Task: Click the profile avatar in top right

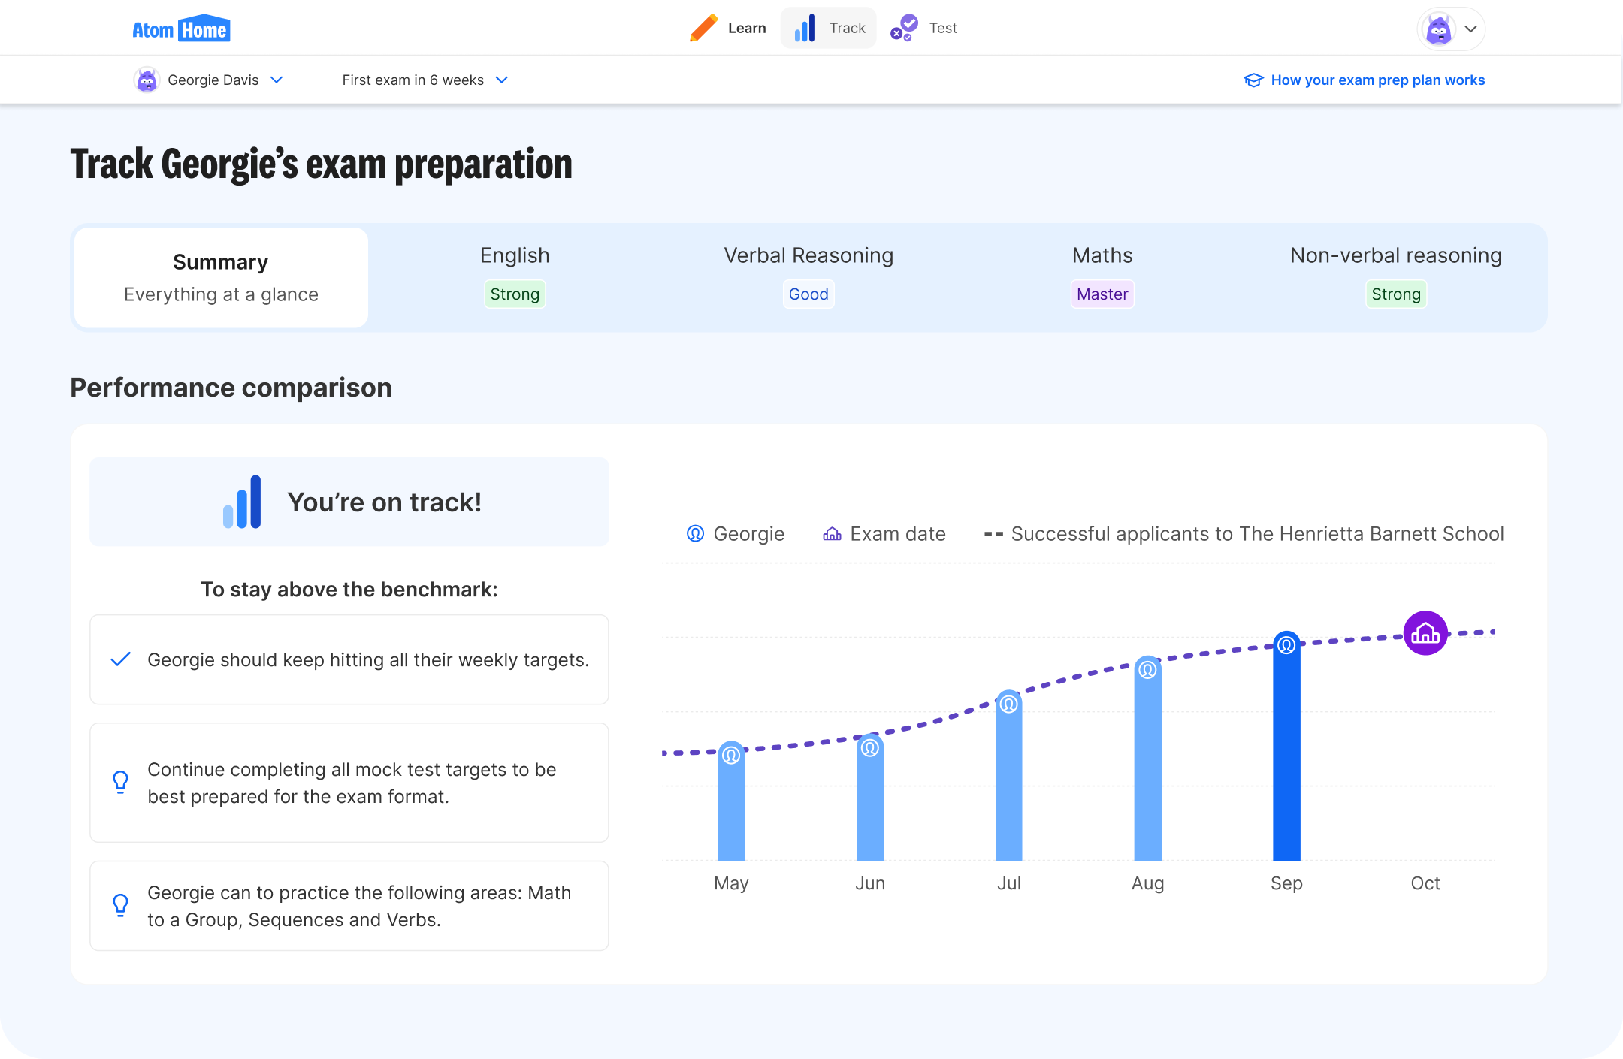Action: point(1438,29)
